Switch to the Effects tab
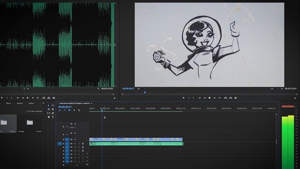Viewport: 300px width, 169px height. 8,103
